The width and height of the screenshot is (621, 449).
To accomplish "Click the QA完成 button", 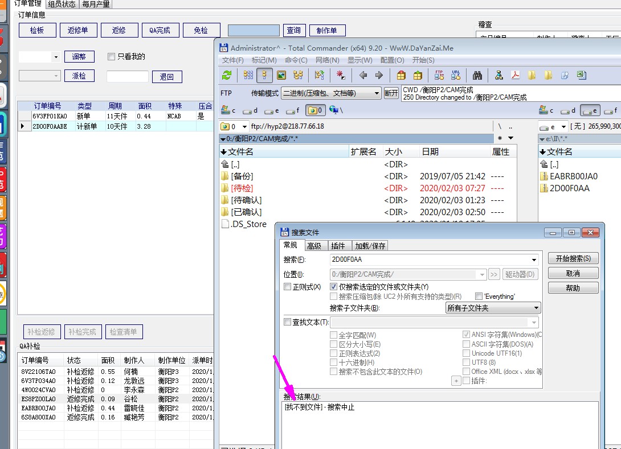I will coord(160,30).
